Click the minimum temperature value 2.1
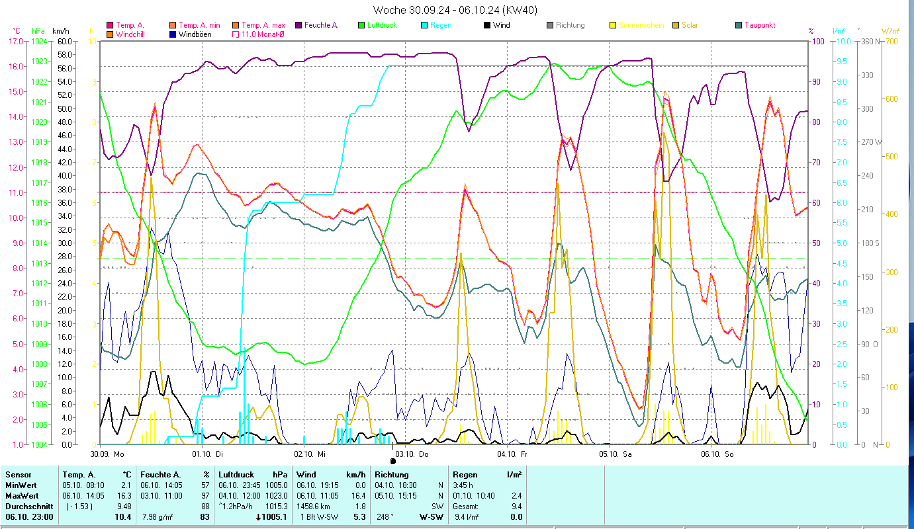Screen dimensions: 914x529 click(126, 485)
